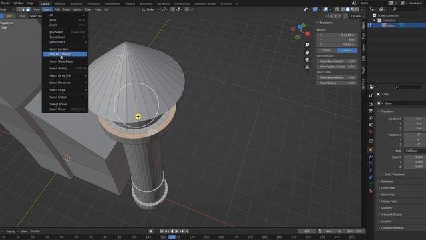Open the Select Similar submenu

click(65, 69)
